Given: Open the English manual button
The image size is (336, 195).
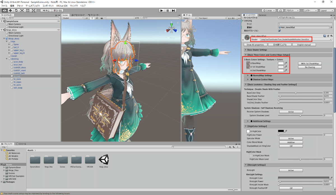Looking at the screenshot, I should click(x=304, y=45).
